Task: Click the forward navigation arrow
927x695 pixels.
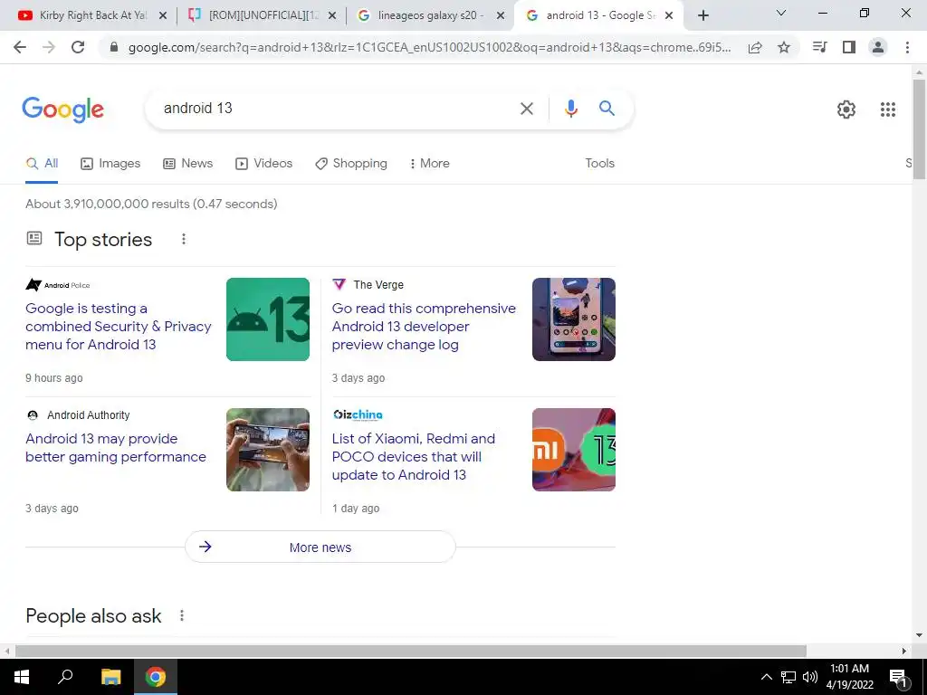Action: tap(49, 47)
